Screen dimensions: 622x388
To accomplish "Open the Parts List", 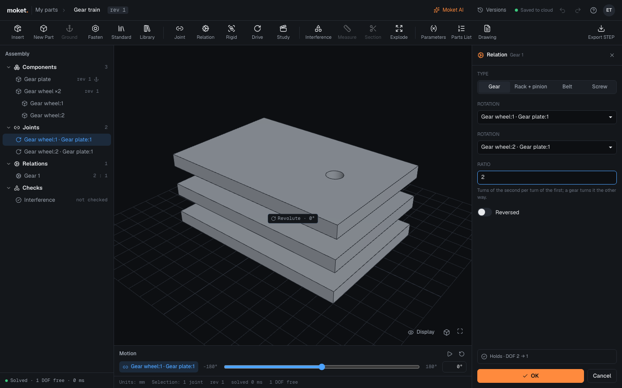I will pos(461,32).
